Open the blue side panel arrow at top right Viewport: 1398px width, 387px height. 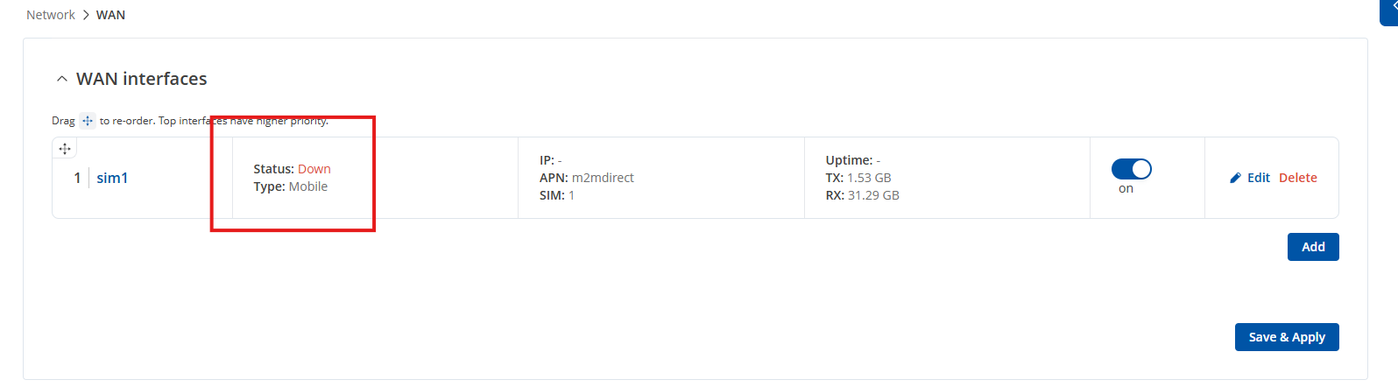click(x=1390, y=9)
